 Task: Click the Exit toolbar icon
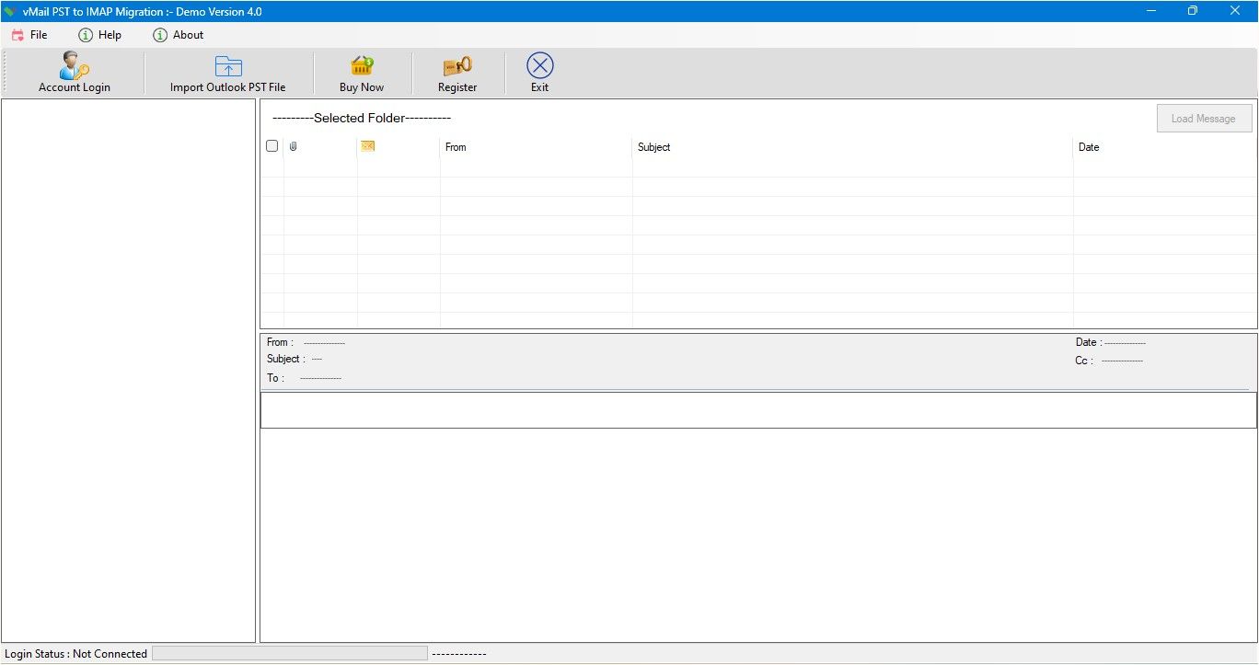(x=539, y=66)
